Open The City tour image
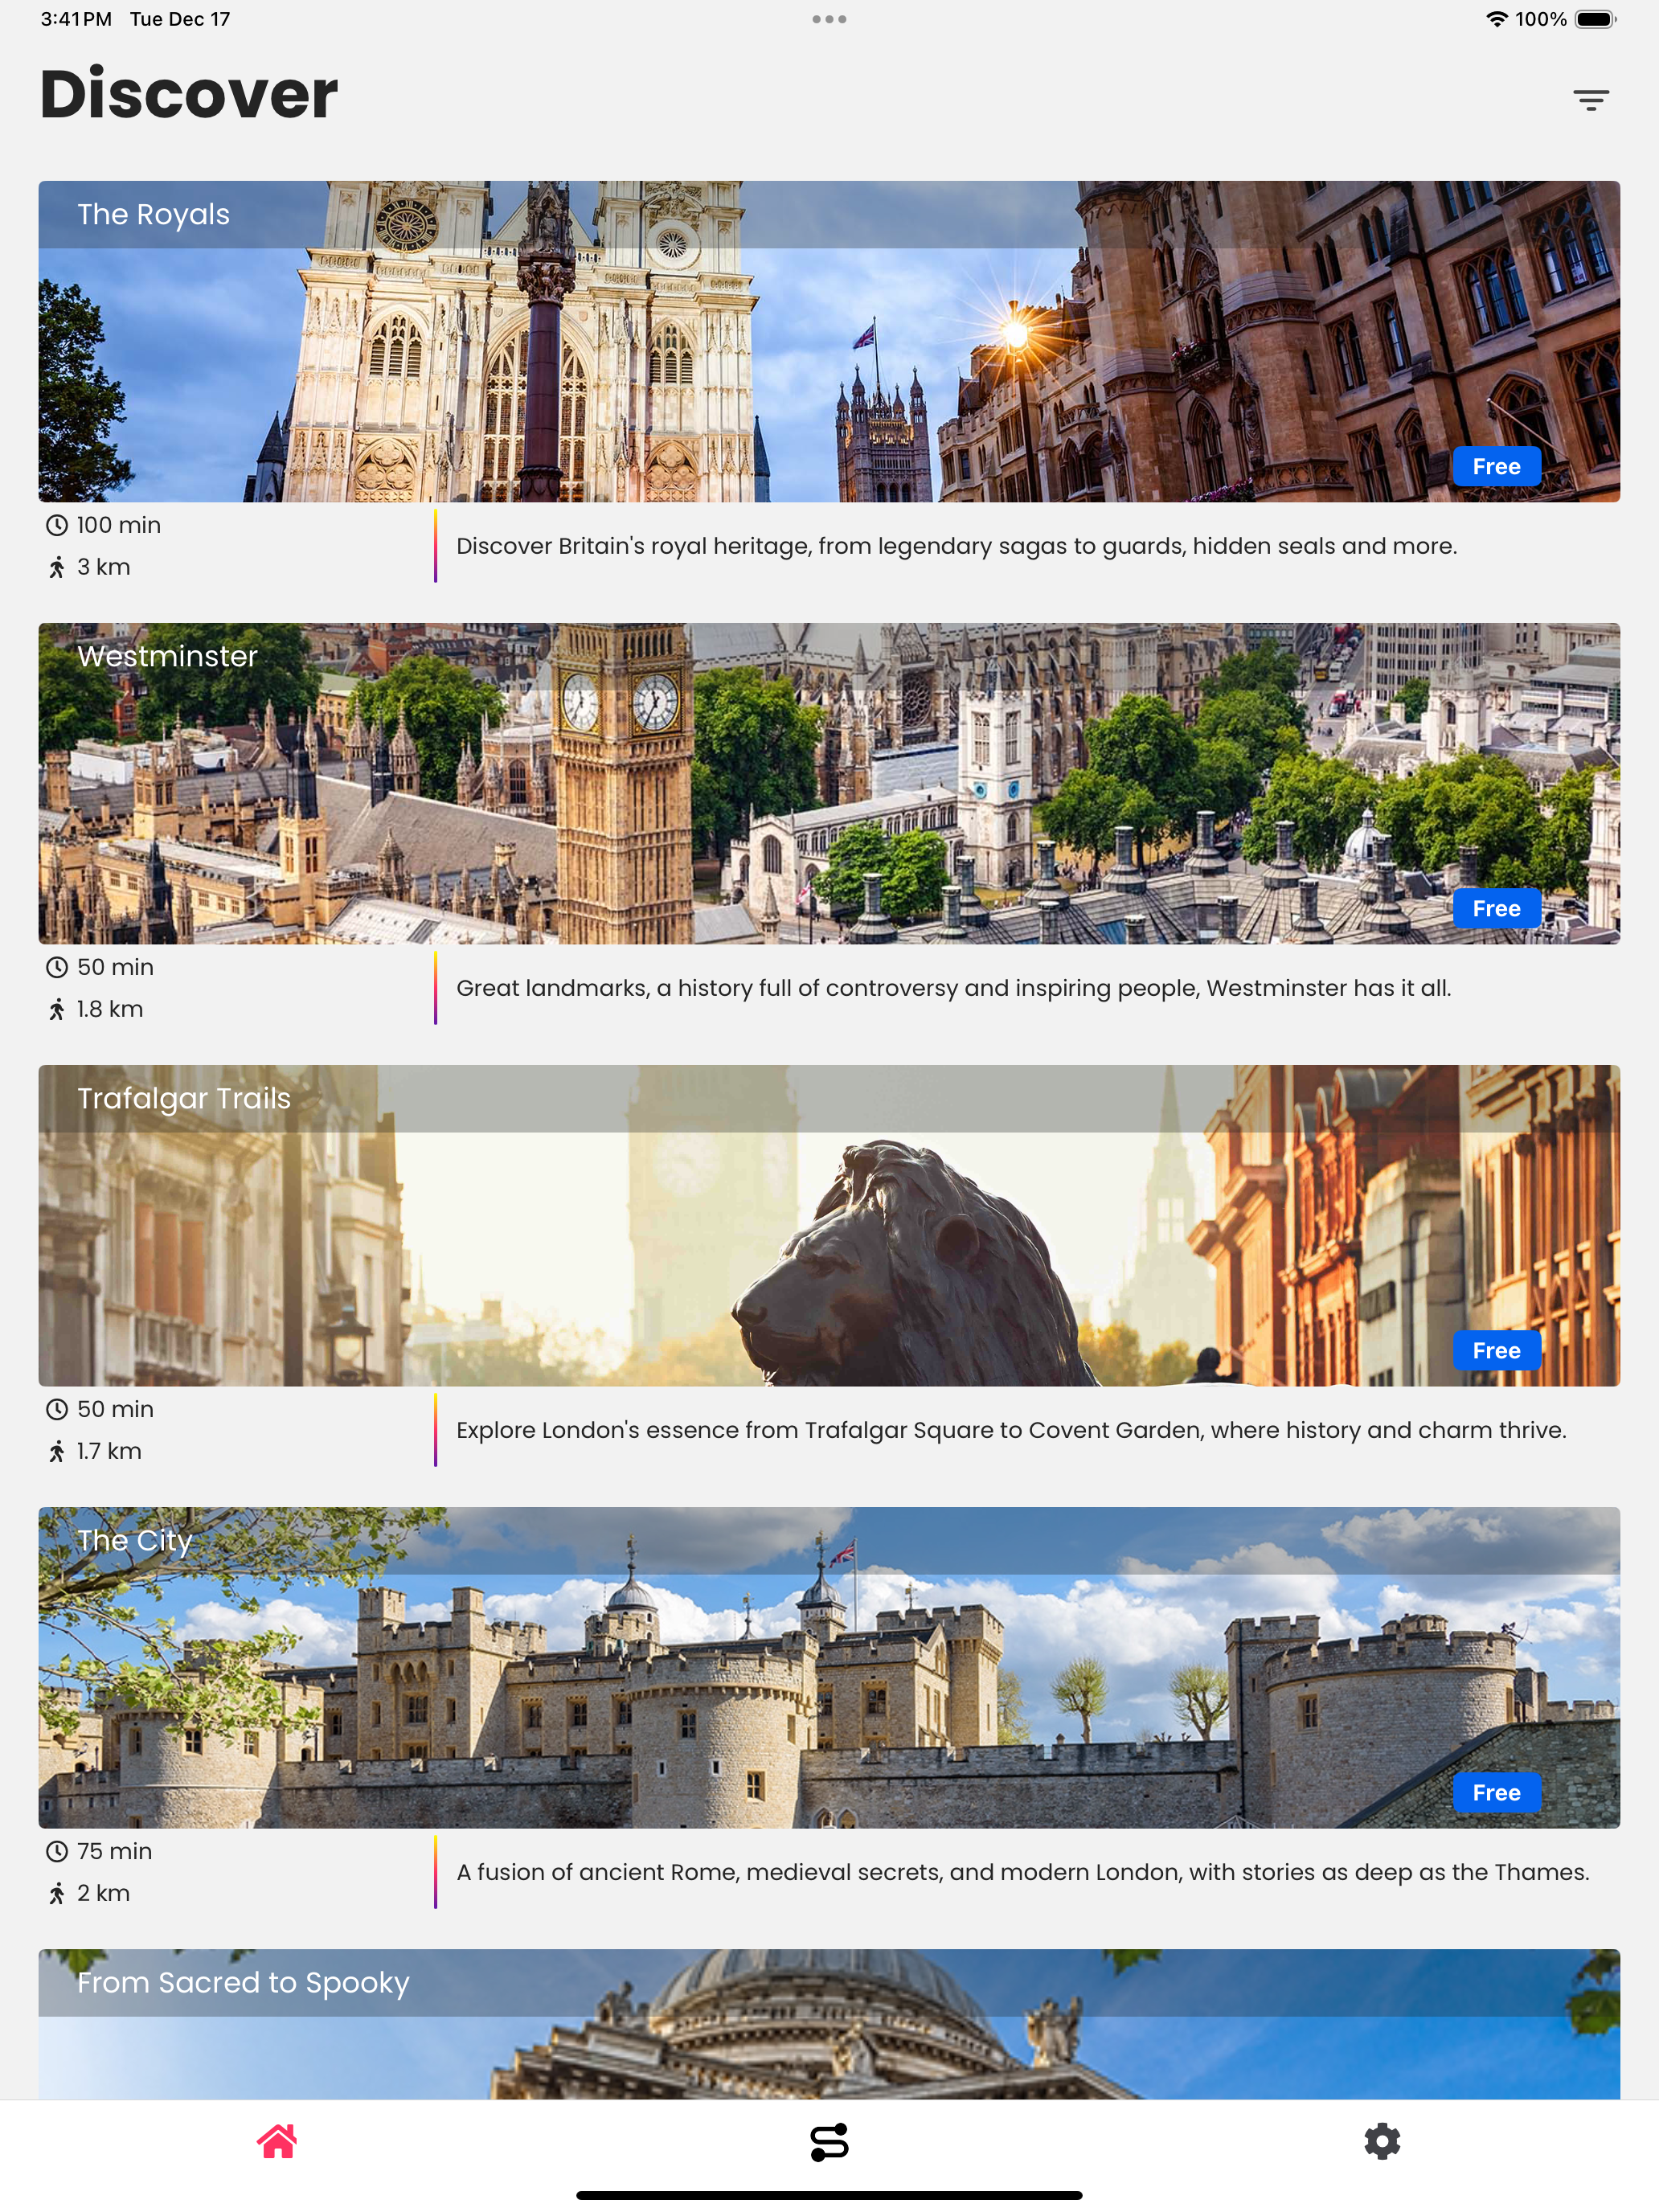 [x=829, y=1667]
